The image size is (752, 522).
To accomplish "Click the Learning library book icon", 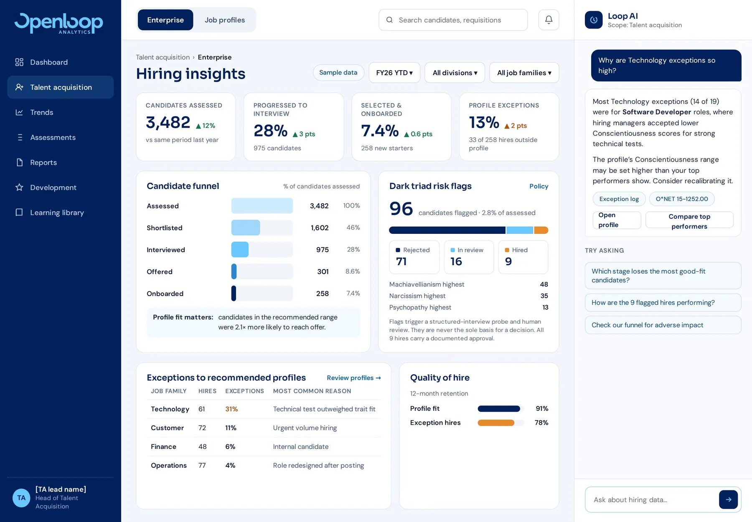I will pyautogui.click(x=19, y=213).
